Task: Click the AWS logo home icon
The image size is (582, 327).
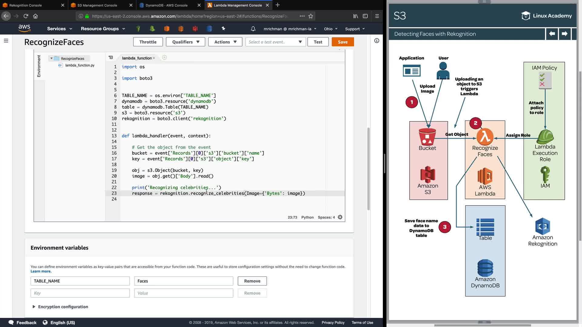Action: [x=24, y=28]
